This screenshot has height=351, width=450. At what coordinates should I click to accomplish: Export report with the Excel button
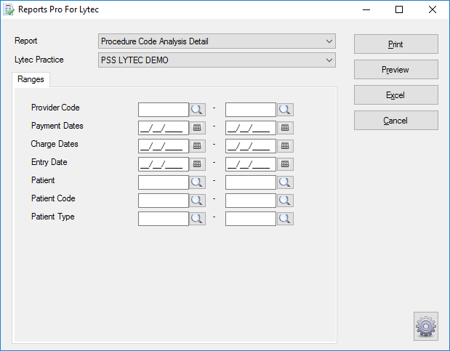[x=396, y=95]
